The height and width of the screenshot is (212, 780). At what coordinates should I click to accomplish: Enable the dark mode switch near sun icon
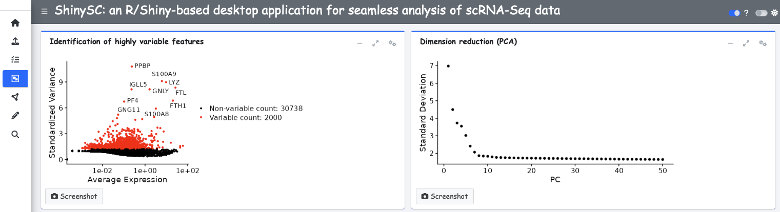pyautogui.click(x=761, y=13)
